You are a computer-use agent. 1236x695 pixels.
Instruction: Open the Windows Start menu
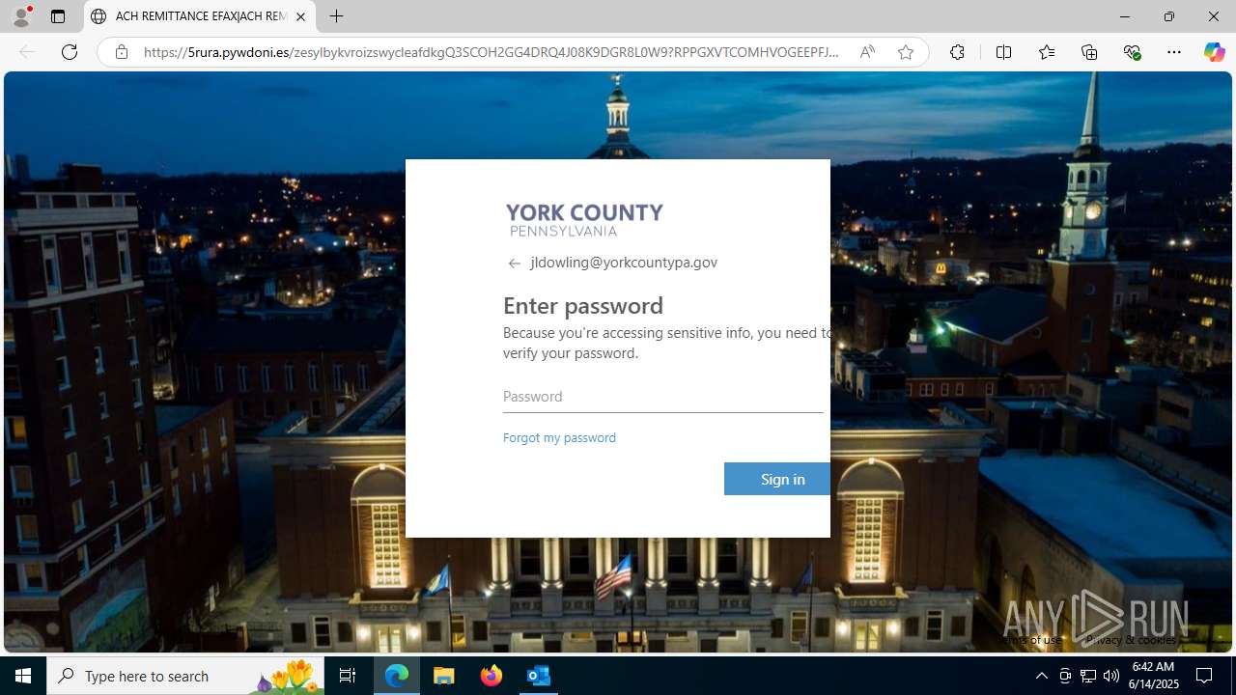click(23, 676)
